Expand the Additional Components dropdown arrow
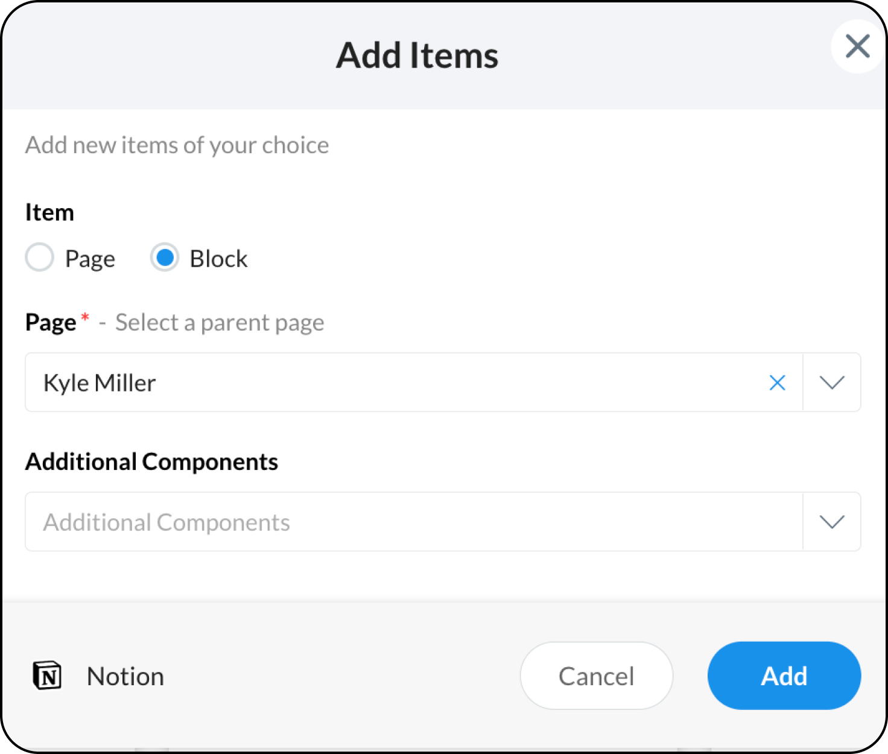The height and width of the screenshot is (754, 888). [832, 522]
